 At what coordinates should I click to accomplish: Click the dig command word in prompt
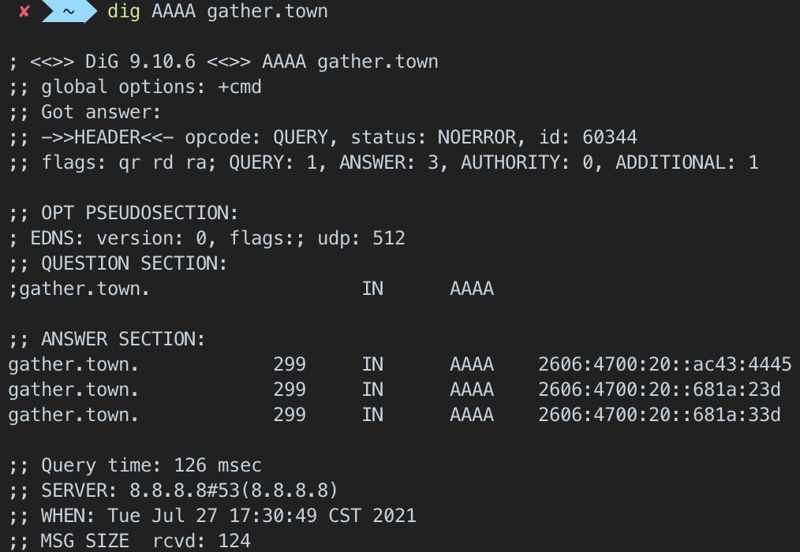tap(124, 11)
